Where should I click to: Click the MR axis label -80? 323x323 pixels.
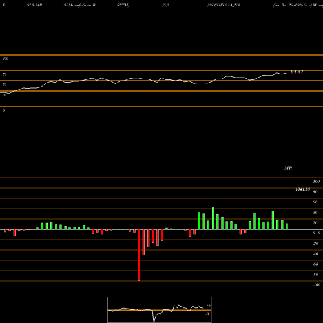coord(315,275)
